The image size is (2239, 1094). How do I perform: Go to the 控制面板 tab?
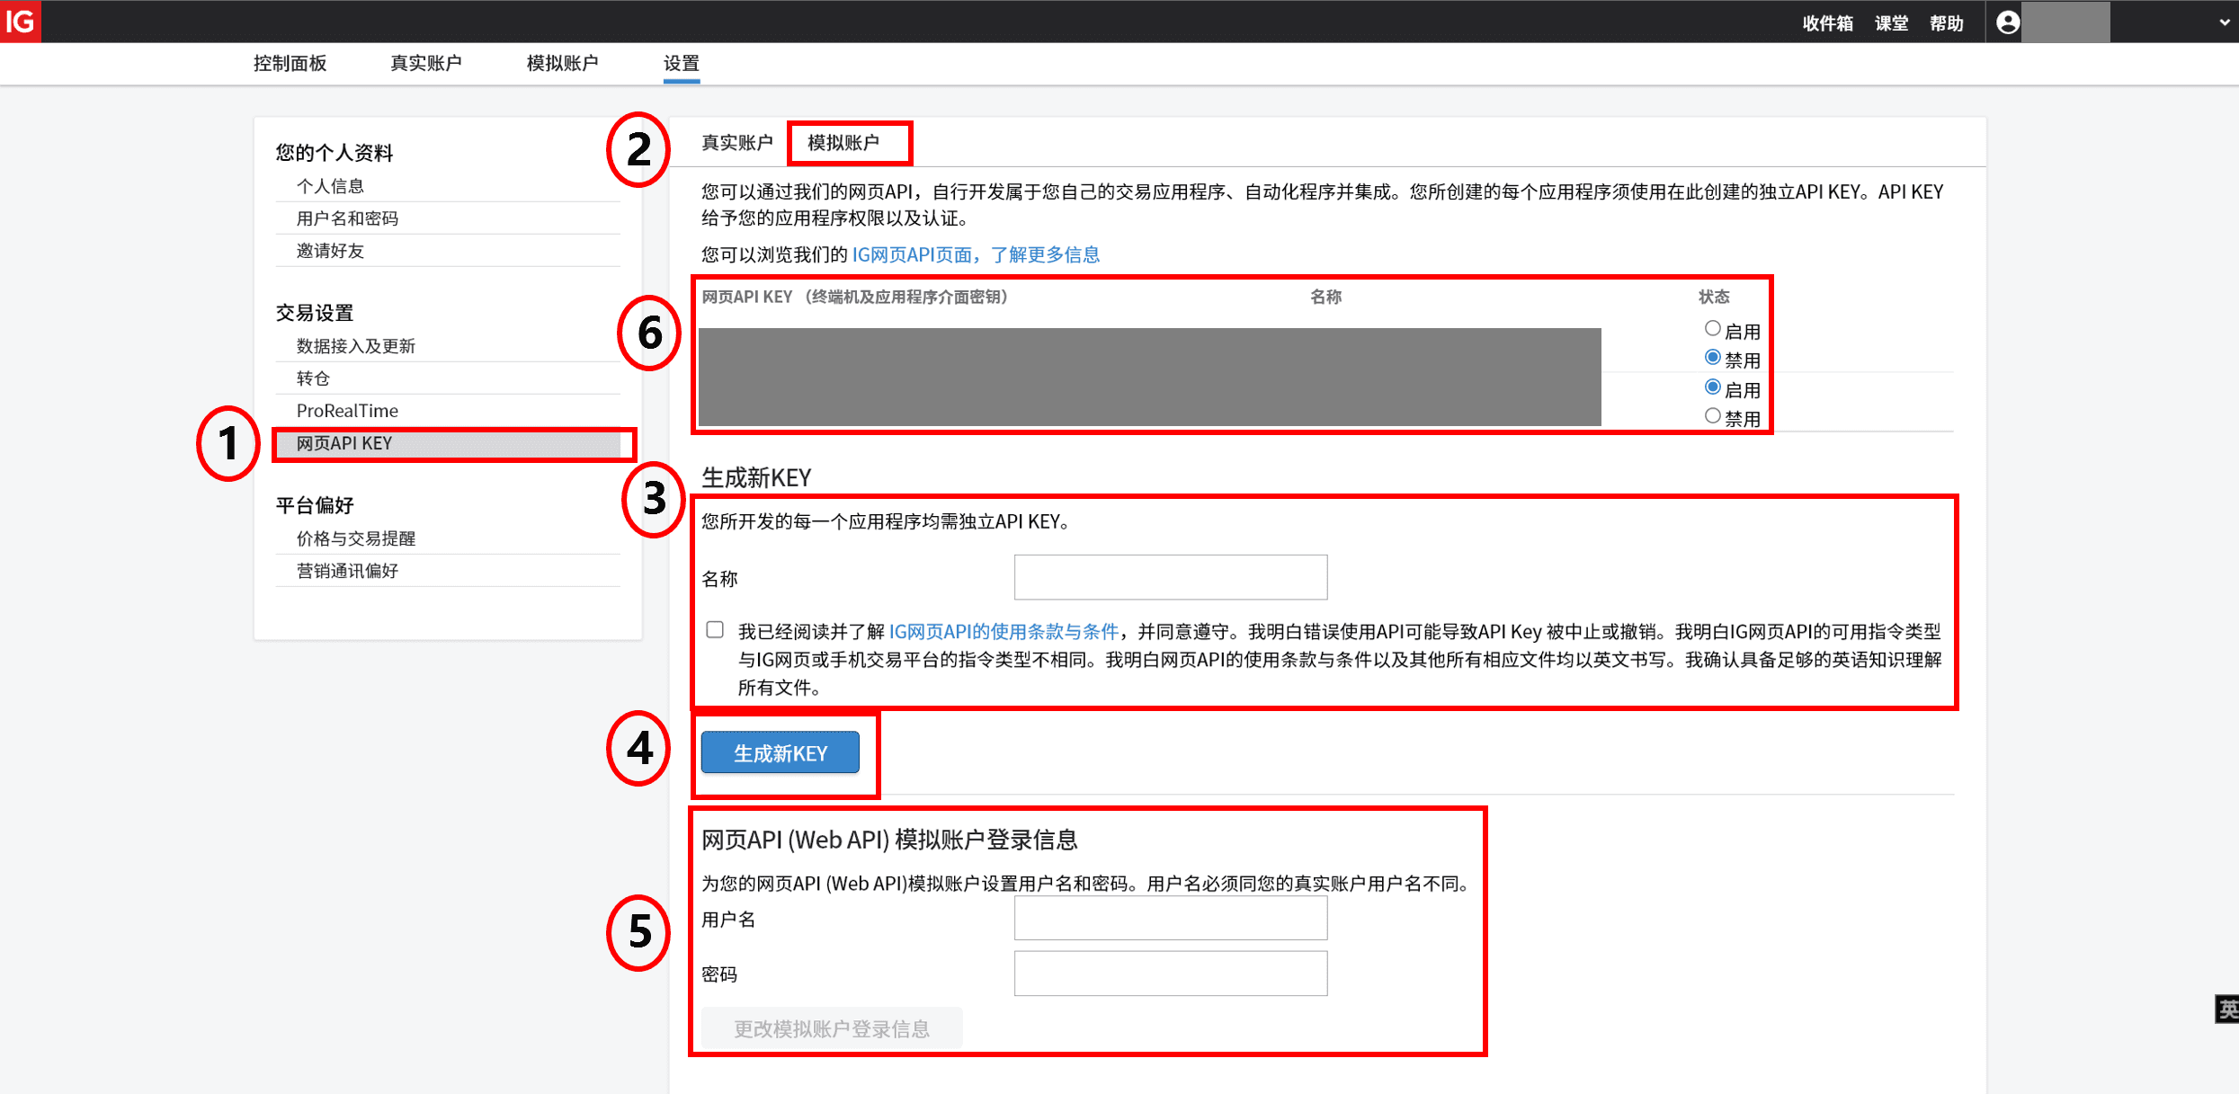(x=290, y=63)
